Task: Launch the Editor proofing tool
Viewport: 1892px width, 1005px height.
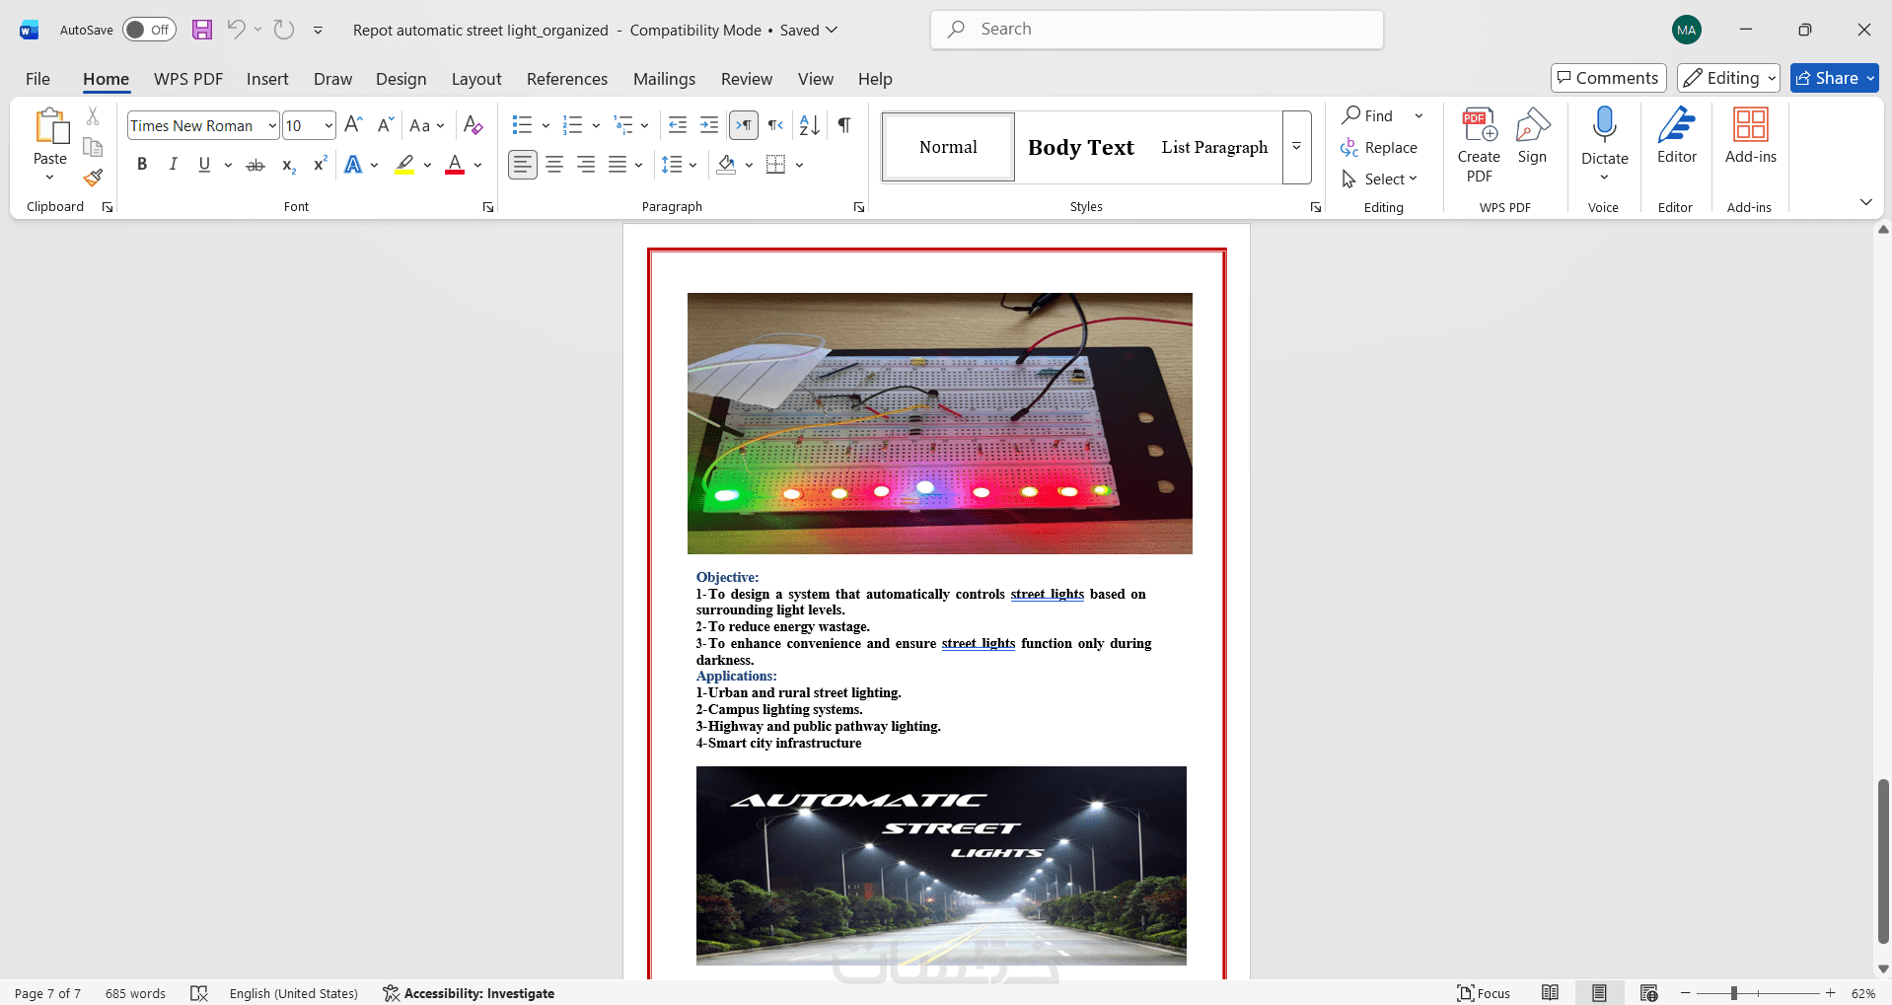Action: point(1676,137)
